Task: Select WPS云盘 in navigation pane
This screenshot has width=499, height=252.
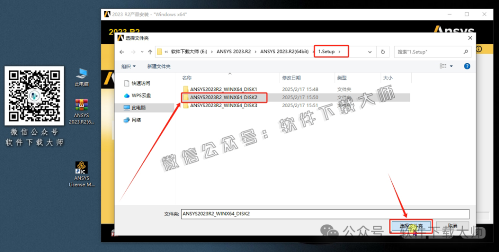Action: tap(137, 95)
